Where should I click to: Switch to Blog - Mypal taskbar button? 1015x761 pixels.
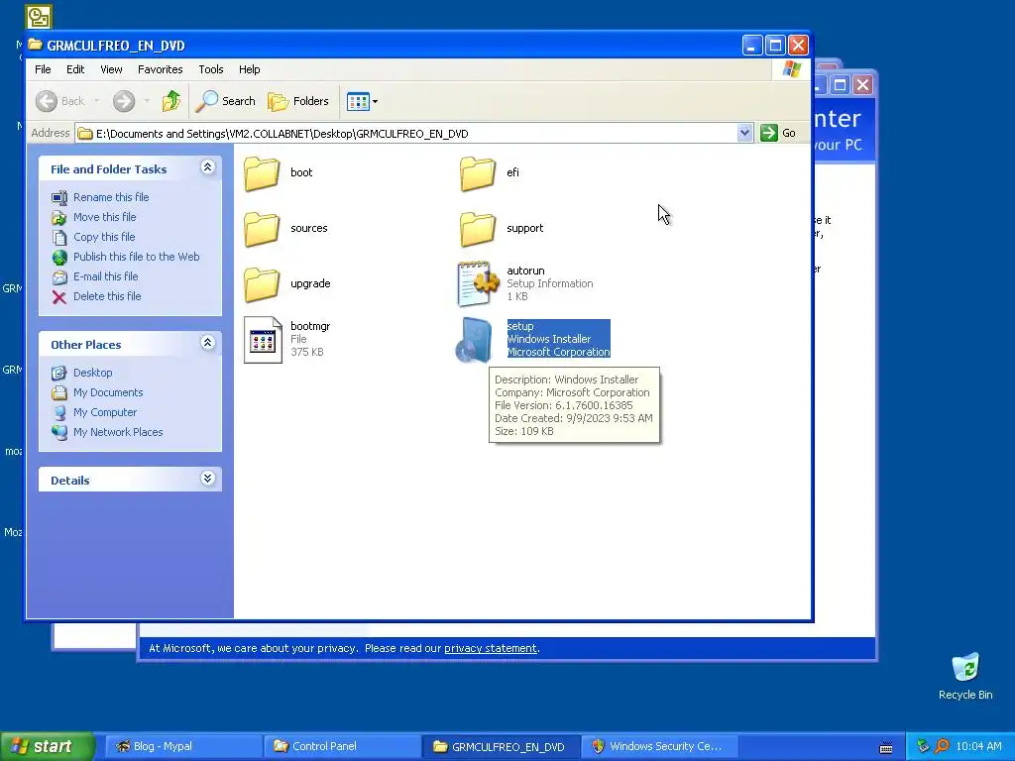tap(182, 746)
